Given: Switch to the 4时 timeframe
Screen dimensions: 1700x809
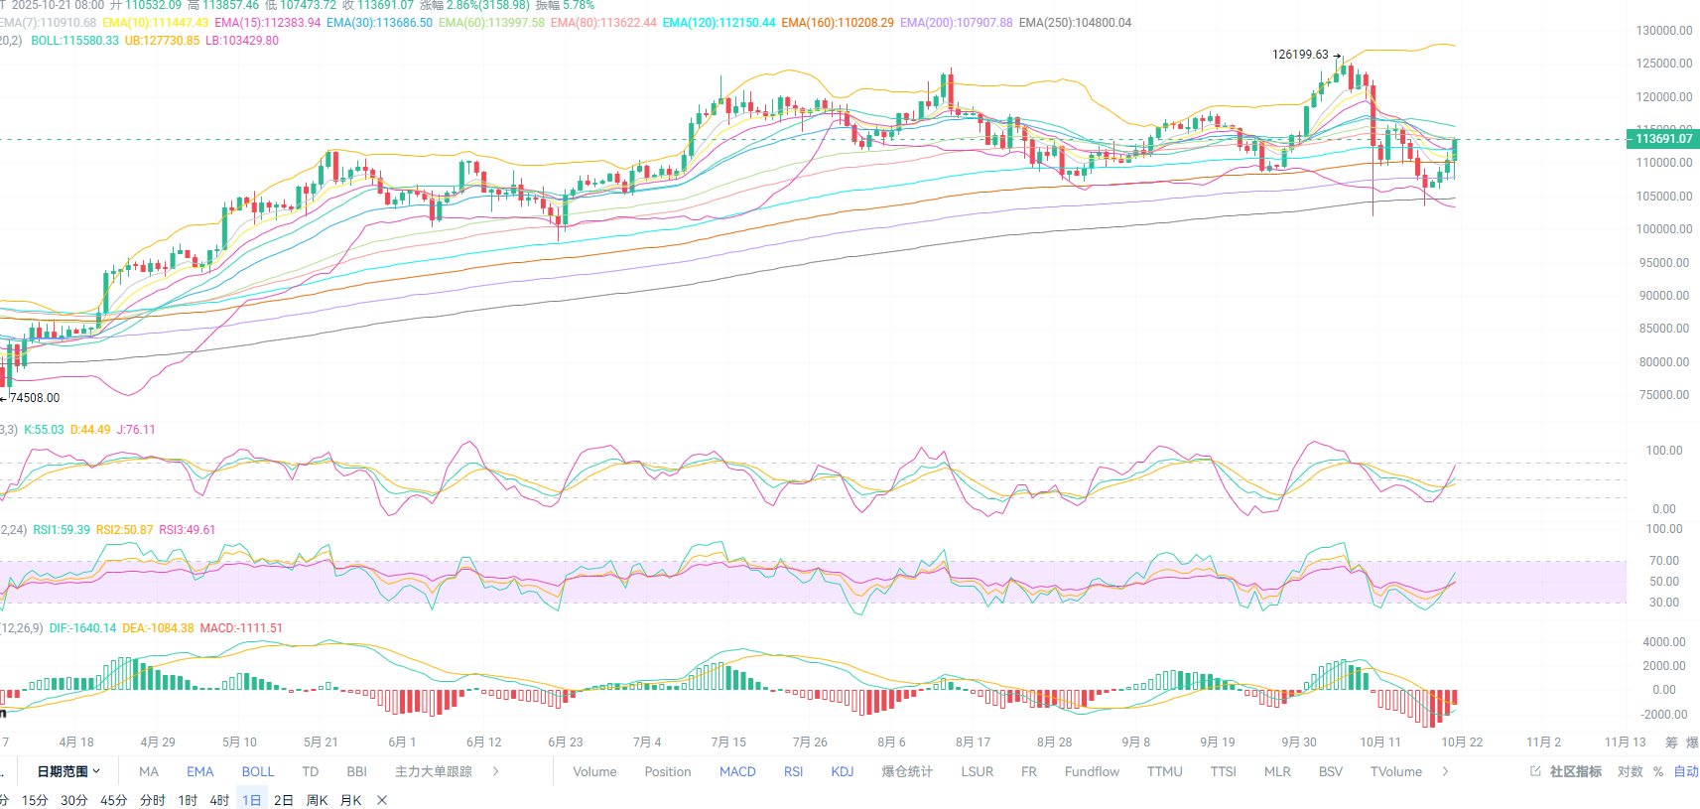Looking at the screenshot, I should 219,800.
